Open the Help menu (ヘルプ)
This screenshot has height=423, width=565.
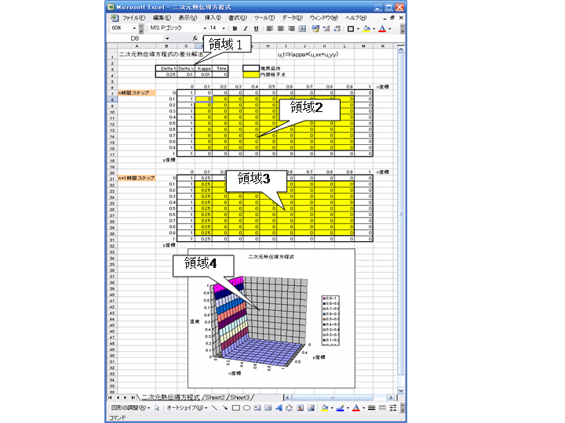tap(356, 17)
